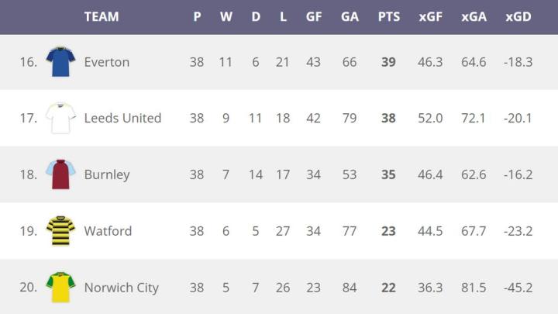Sort table by xGA column header
Viewport: 558px width, 314px height.
pos(474,16)
